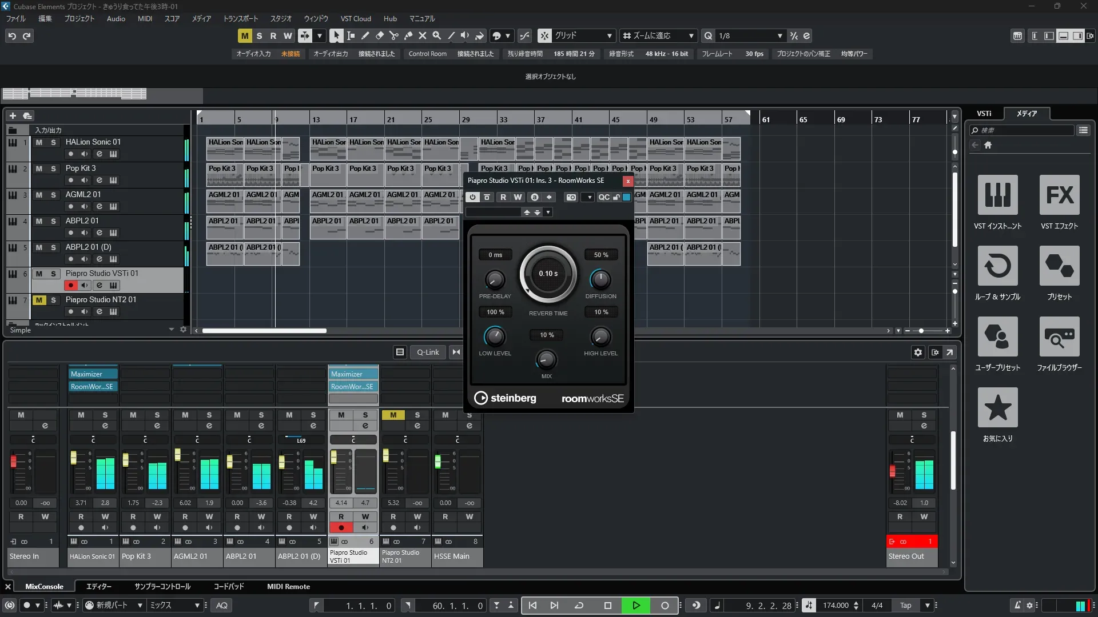Switch to the VSTi tab
Viewport: 1098px width, 617px height.
(984, 114)
